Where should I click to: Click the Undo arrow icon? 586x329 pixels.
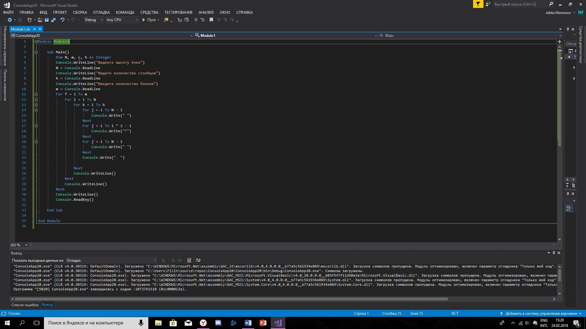[63, 20]
